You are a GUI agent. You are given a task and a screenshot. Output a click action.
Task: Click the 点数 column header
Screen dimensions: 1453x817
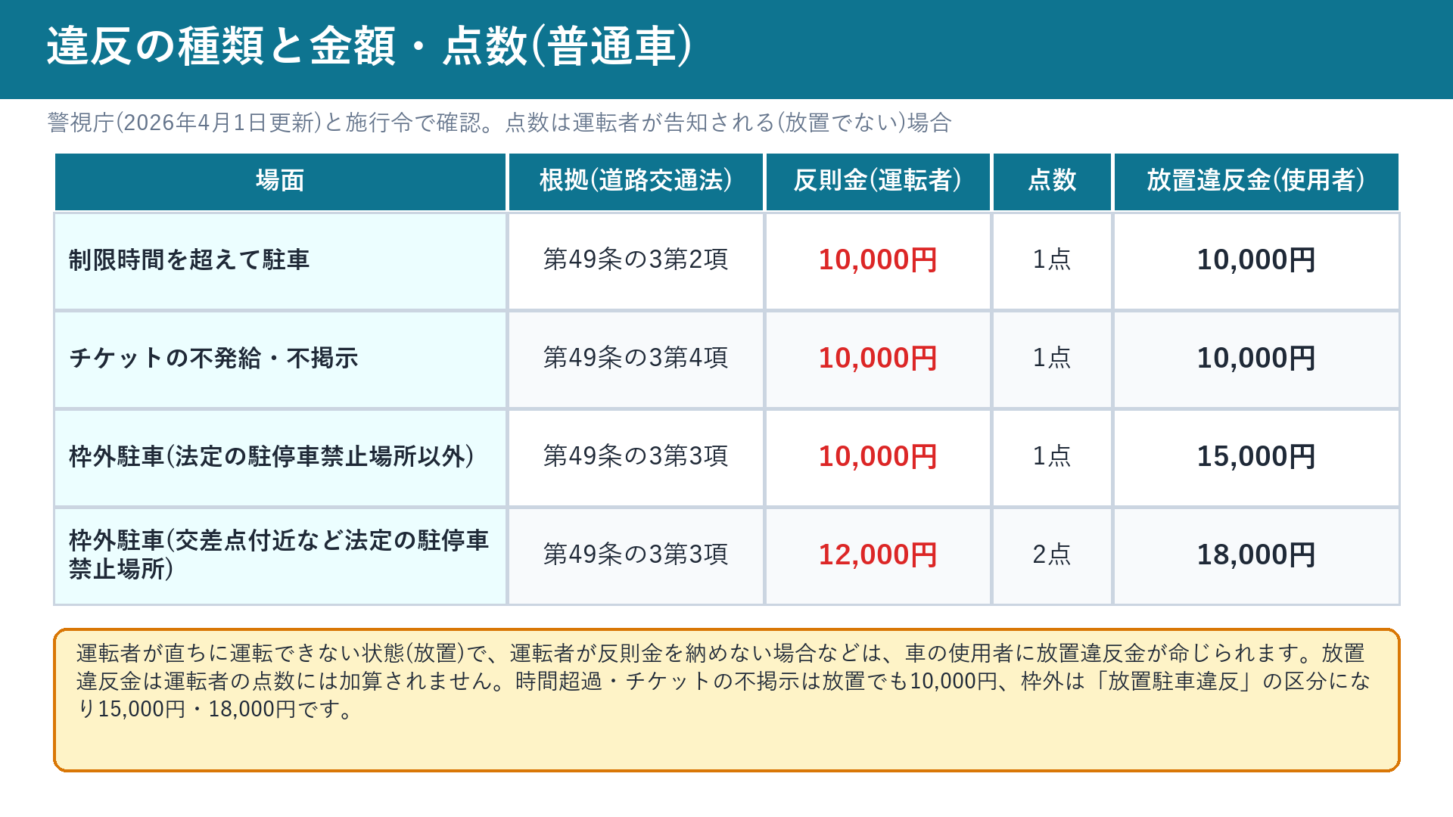(1052, 181)
